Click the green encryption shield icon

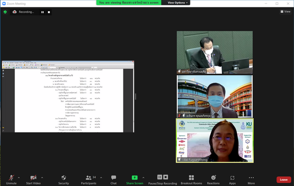5,12
